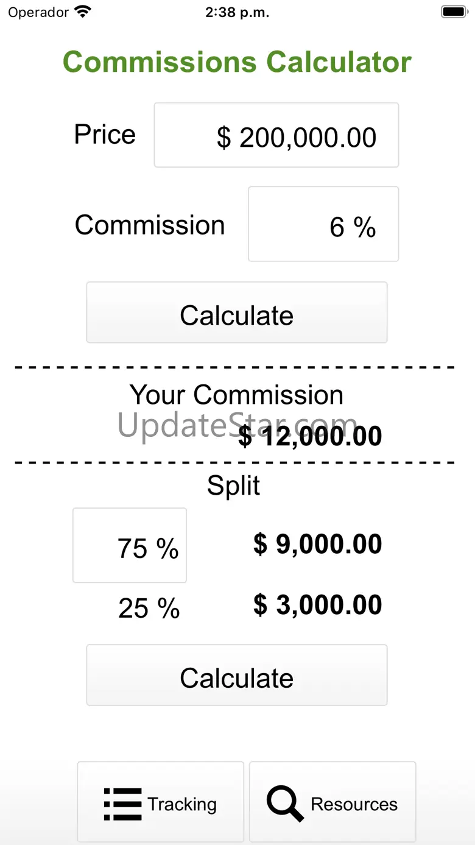Tap the Wi-Fi signal icon

coord(82,12)
